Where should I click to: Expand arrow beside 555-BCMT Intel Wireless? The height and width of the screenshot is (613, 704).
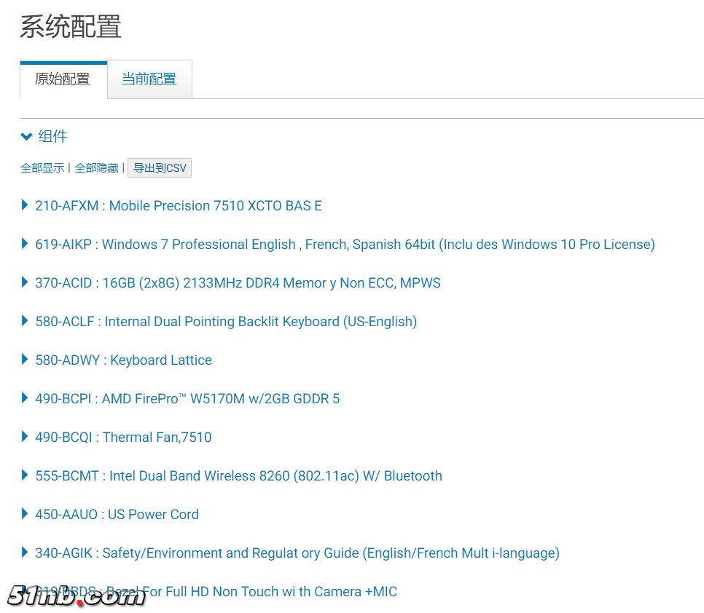[x=26, y=475]
